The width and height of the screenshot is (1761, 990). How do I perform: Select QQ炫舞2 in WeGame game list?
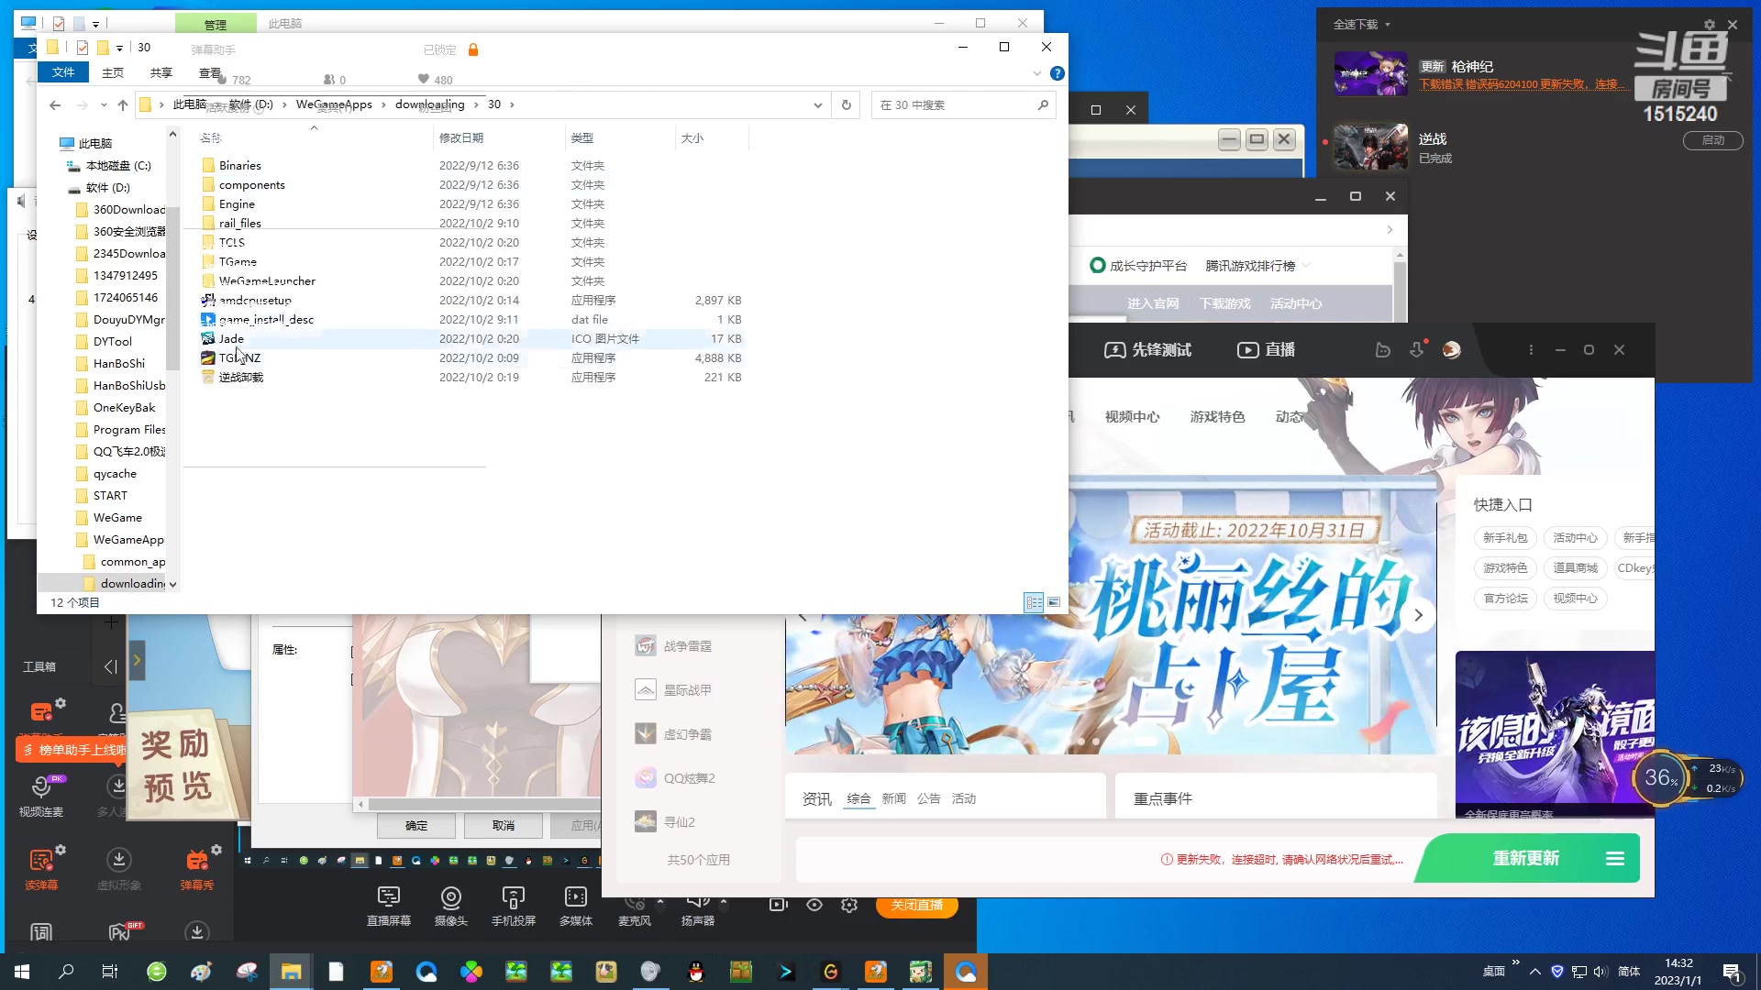point(690,778)
